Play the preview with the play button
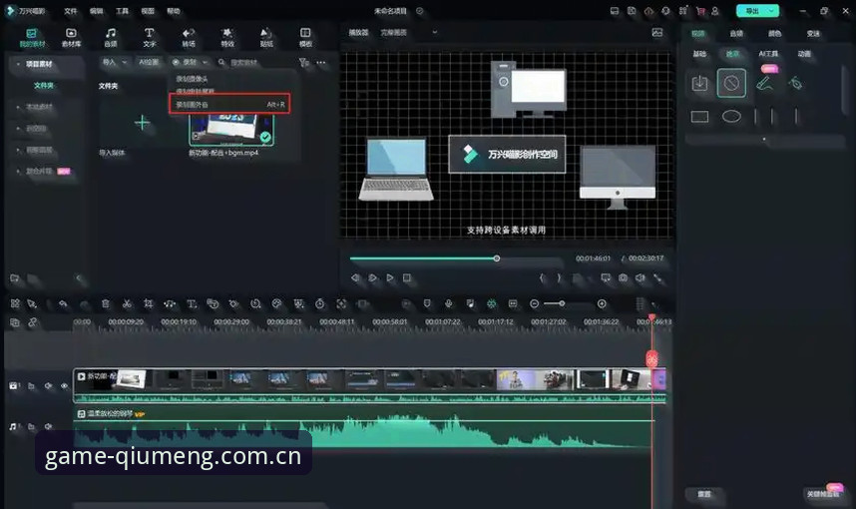The width and height of the screenshot is (856, 509). 390,278
